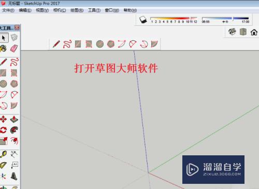Select the Rectangle tool in horizontal toolbar
The width and height of the screenshot is (259, 189).
(x=78, y=44)
